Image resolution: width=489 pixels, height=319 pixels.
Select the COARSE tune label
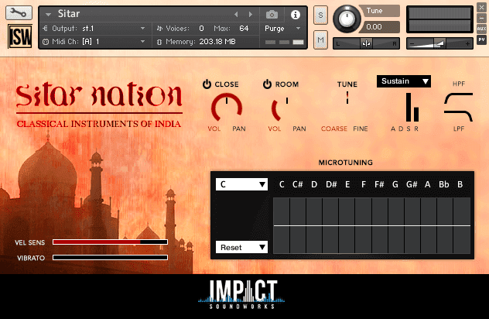334,129
